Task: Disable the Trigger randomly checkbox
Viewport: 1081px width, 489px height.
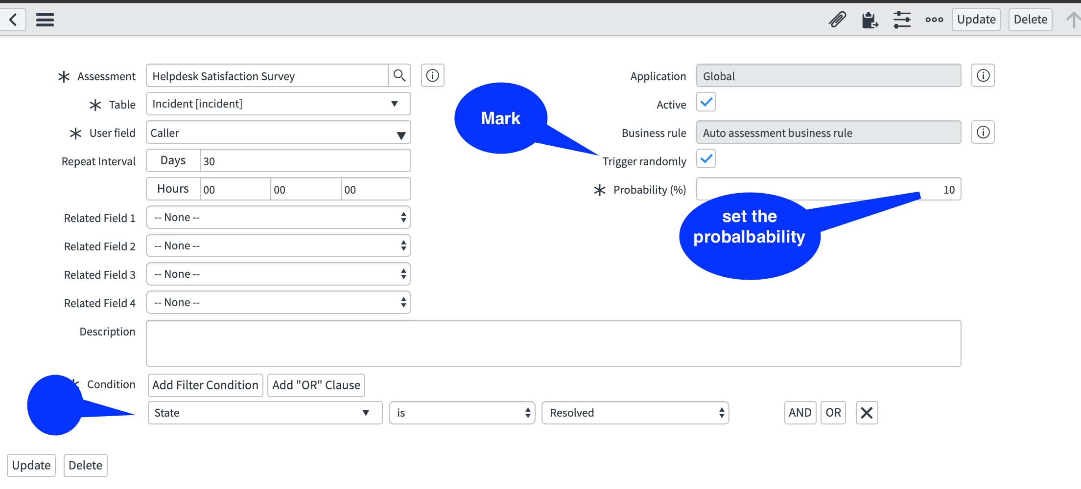Action: 705,158
